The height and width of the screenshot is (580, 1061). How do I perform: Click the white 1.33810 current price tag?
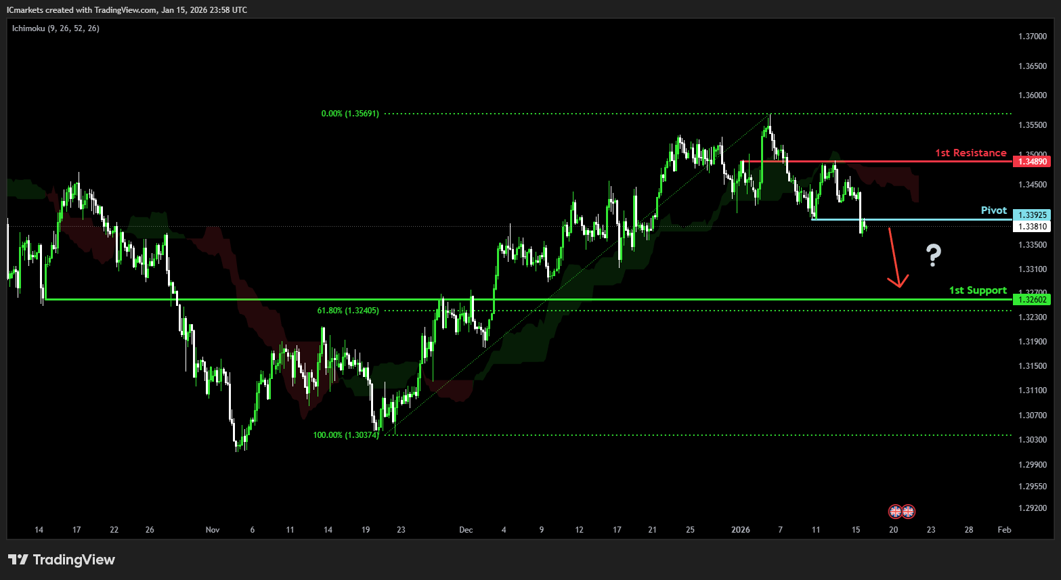pyautogui.click(x=1032, y=227)
